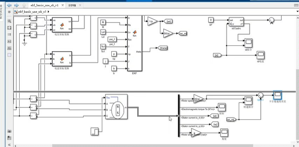Screen dimensions: 299x147
Task: Select the current sensor wired to motor A
Action: coord(33,99)
